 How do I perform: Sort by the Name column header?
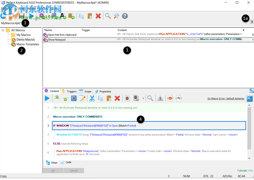(x=62, y=30)
